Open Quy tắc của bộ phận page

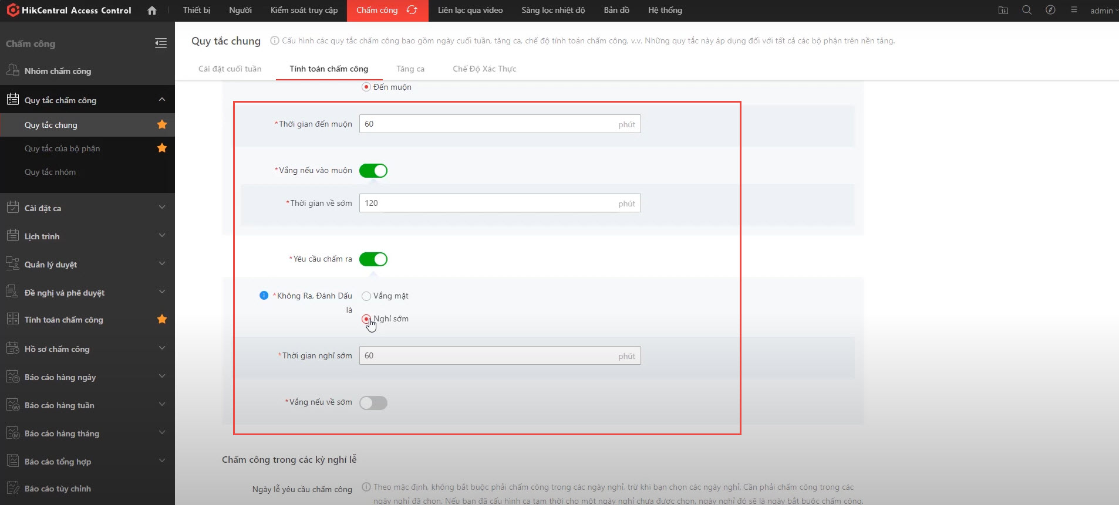tap(62, 148)
